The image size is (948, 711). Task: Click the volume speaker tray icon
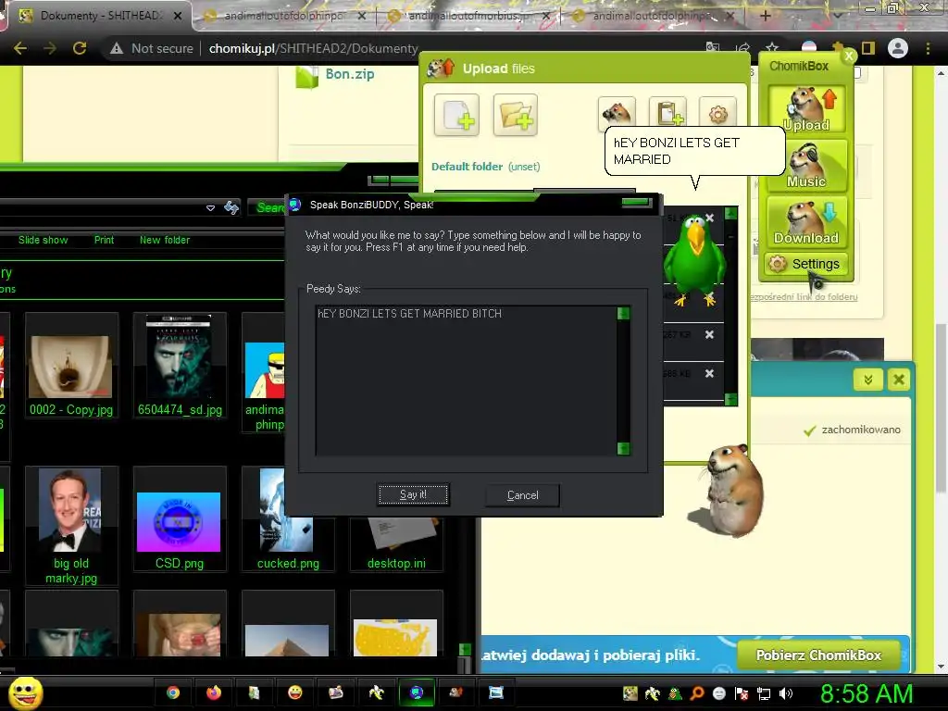pyautogui.click(x=785, y=693)
